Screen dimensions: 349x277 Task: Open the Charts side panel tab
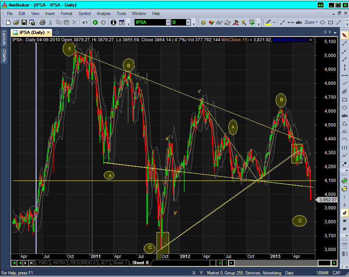[4, 55]
